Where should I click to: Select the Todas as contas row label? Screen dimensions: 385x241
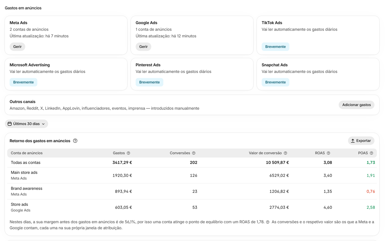point(26,162)
